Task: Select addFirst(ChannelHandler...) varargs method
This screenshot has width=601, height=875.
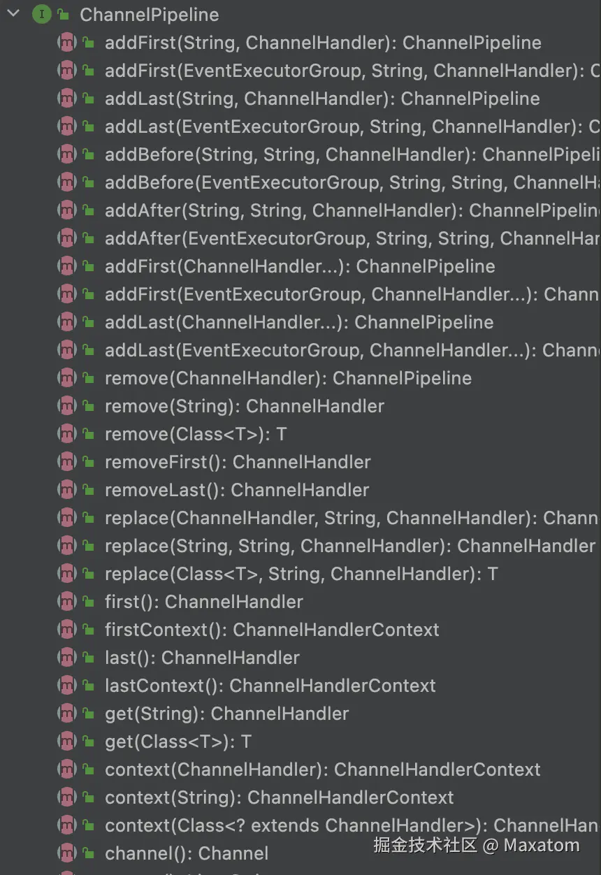Action: click(300, 266)
